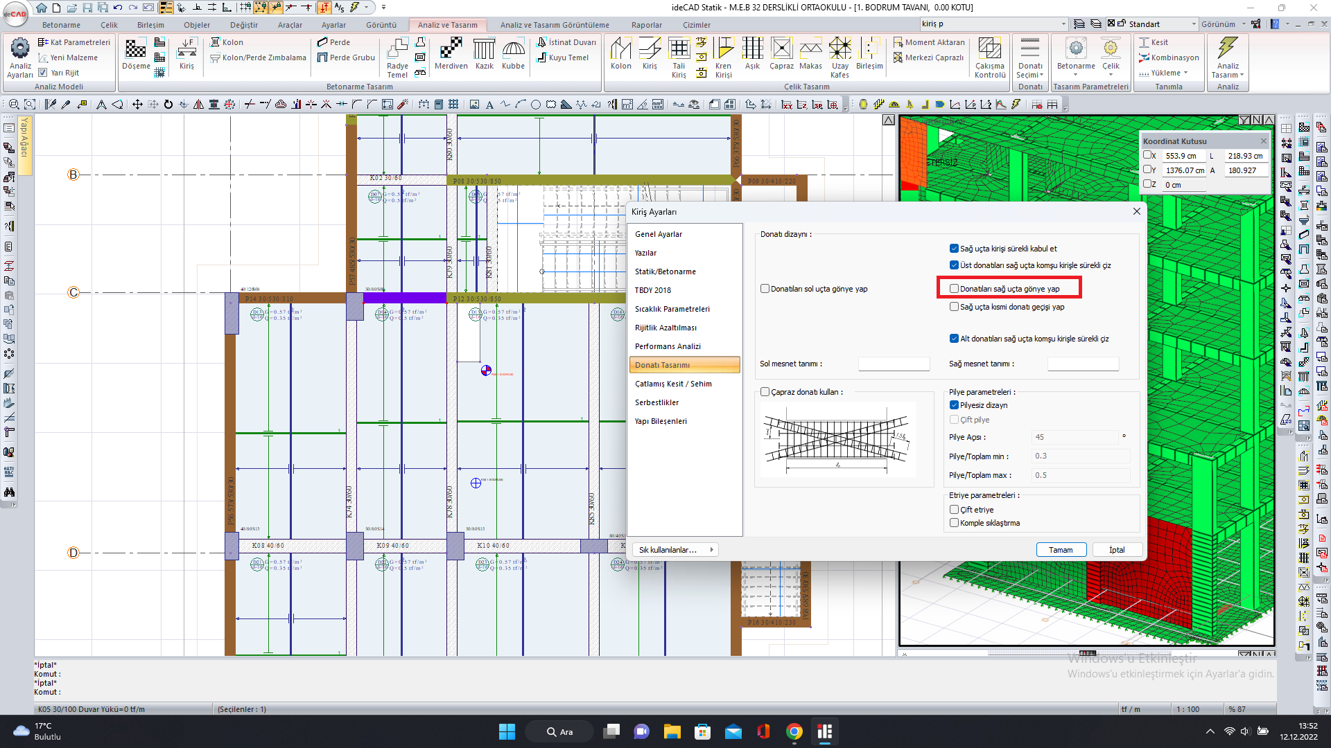The image size is (1331, 748).
Task: Click the Kat Parametreleri tool
Action: [74, 42]
